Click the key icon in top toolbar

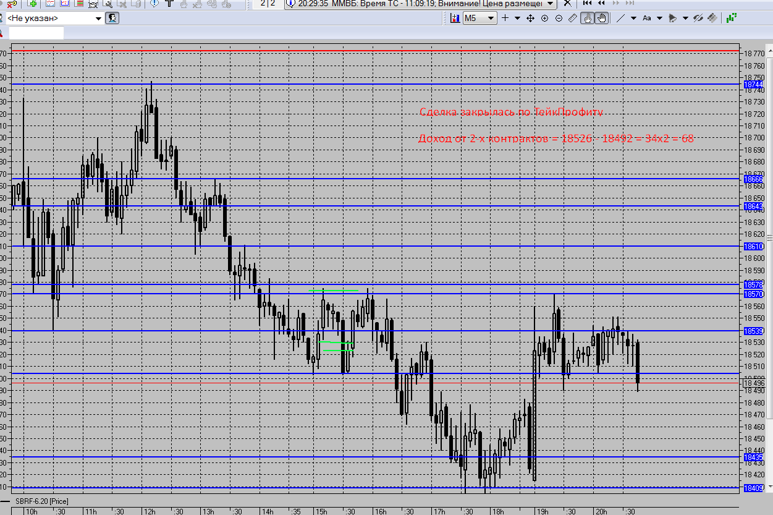pyautogui.click(x=12, y=4)
